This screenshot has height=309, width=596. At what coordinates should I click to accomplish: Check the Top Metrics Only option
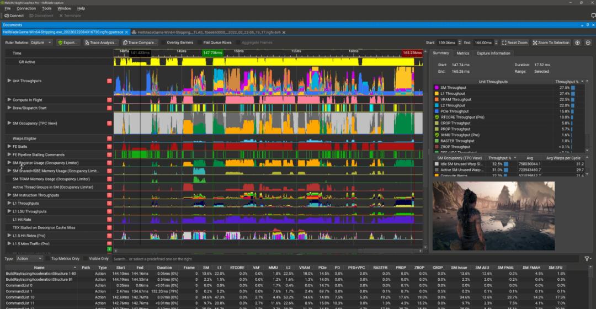tap(47, 258)
